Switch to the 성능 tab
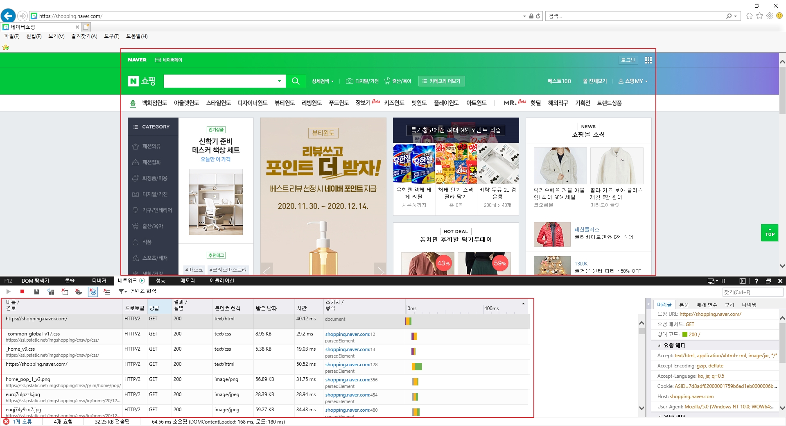786x426 pixels. 160,281
